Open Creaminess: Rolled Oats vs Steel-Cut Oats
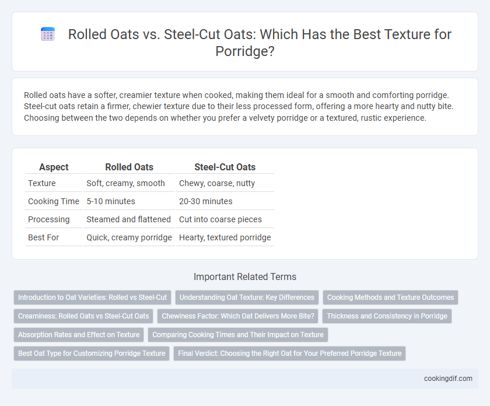 [83, 316]
